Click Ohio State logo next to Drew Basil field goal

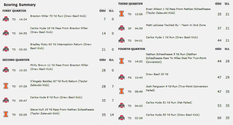121,77
